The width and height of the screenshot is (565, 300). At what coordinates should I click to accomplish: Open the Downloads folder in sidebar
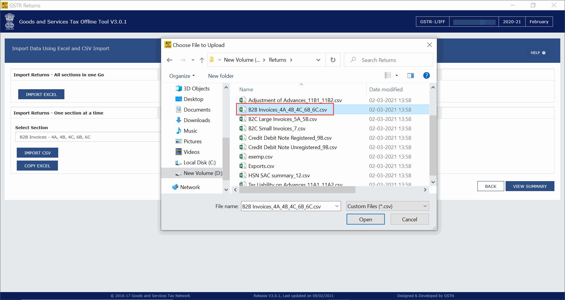click(193, 120)
